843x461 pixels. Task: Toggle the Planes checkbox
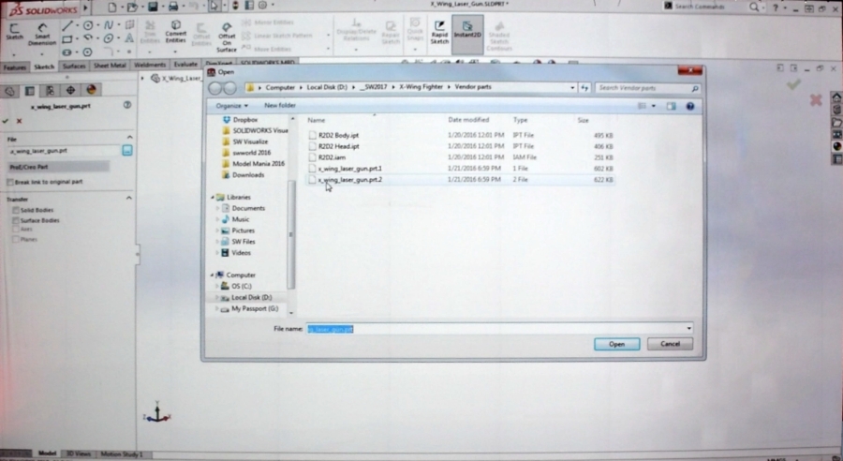pos(16,239)
